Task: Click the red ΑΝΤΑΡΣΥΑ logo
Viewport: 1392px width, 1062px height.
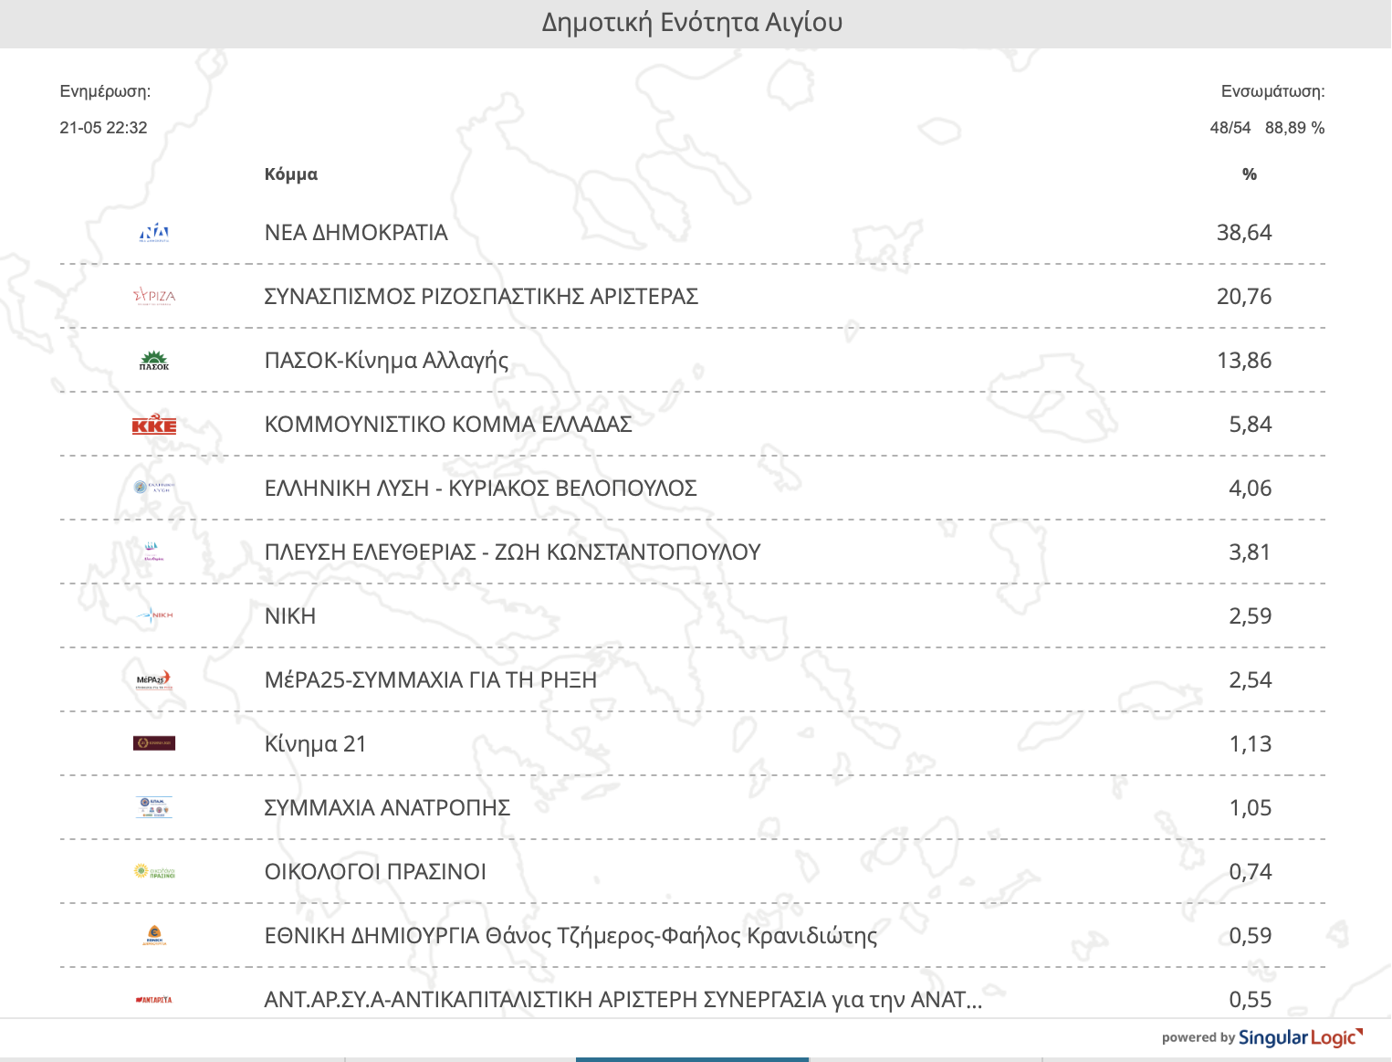Action: click(154, 999)
